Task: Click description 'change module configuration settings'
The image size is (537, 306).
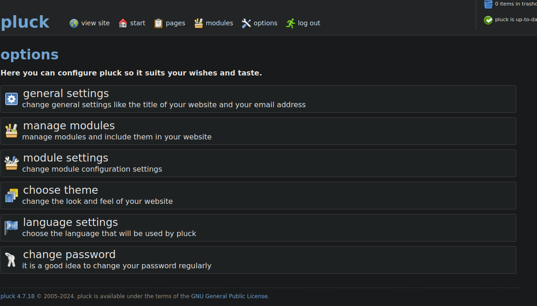Action: pyautogui.click(x=92, y=169)
